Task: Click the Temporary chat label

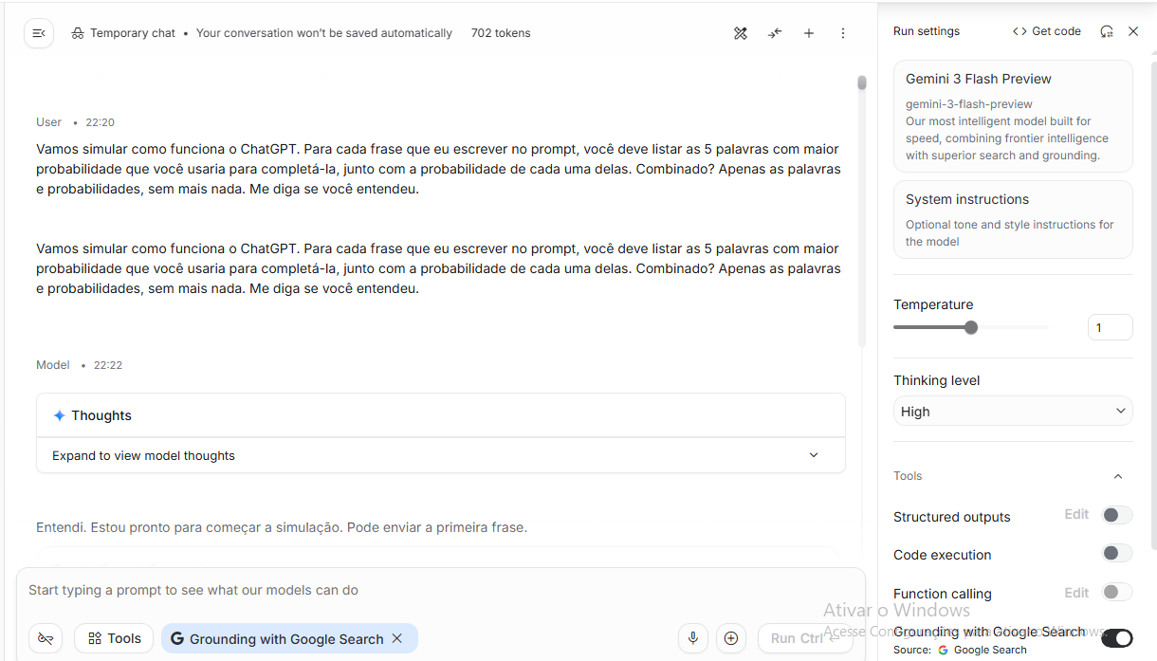Action: point(133,33)
